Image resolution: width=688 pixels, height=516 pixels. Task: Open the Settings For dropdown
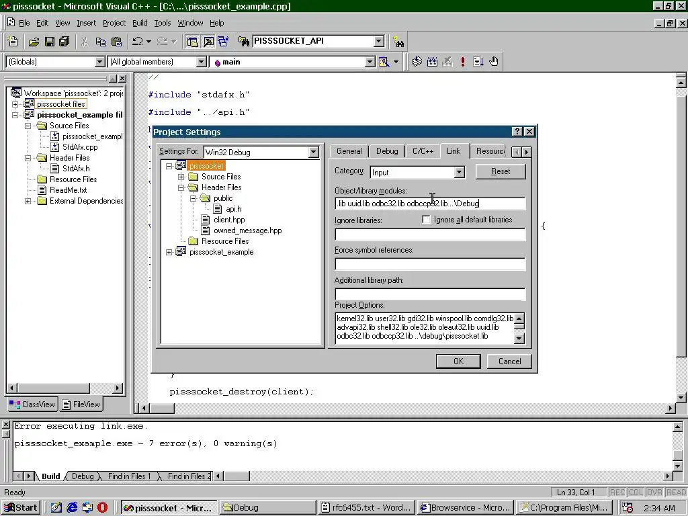click(313, 153)
